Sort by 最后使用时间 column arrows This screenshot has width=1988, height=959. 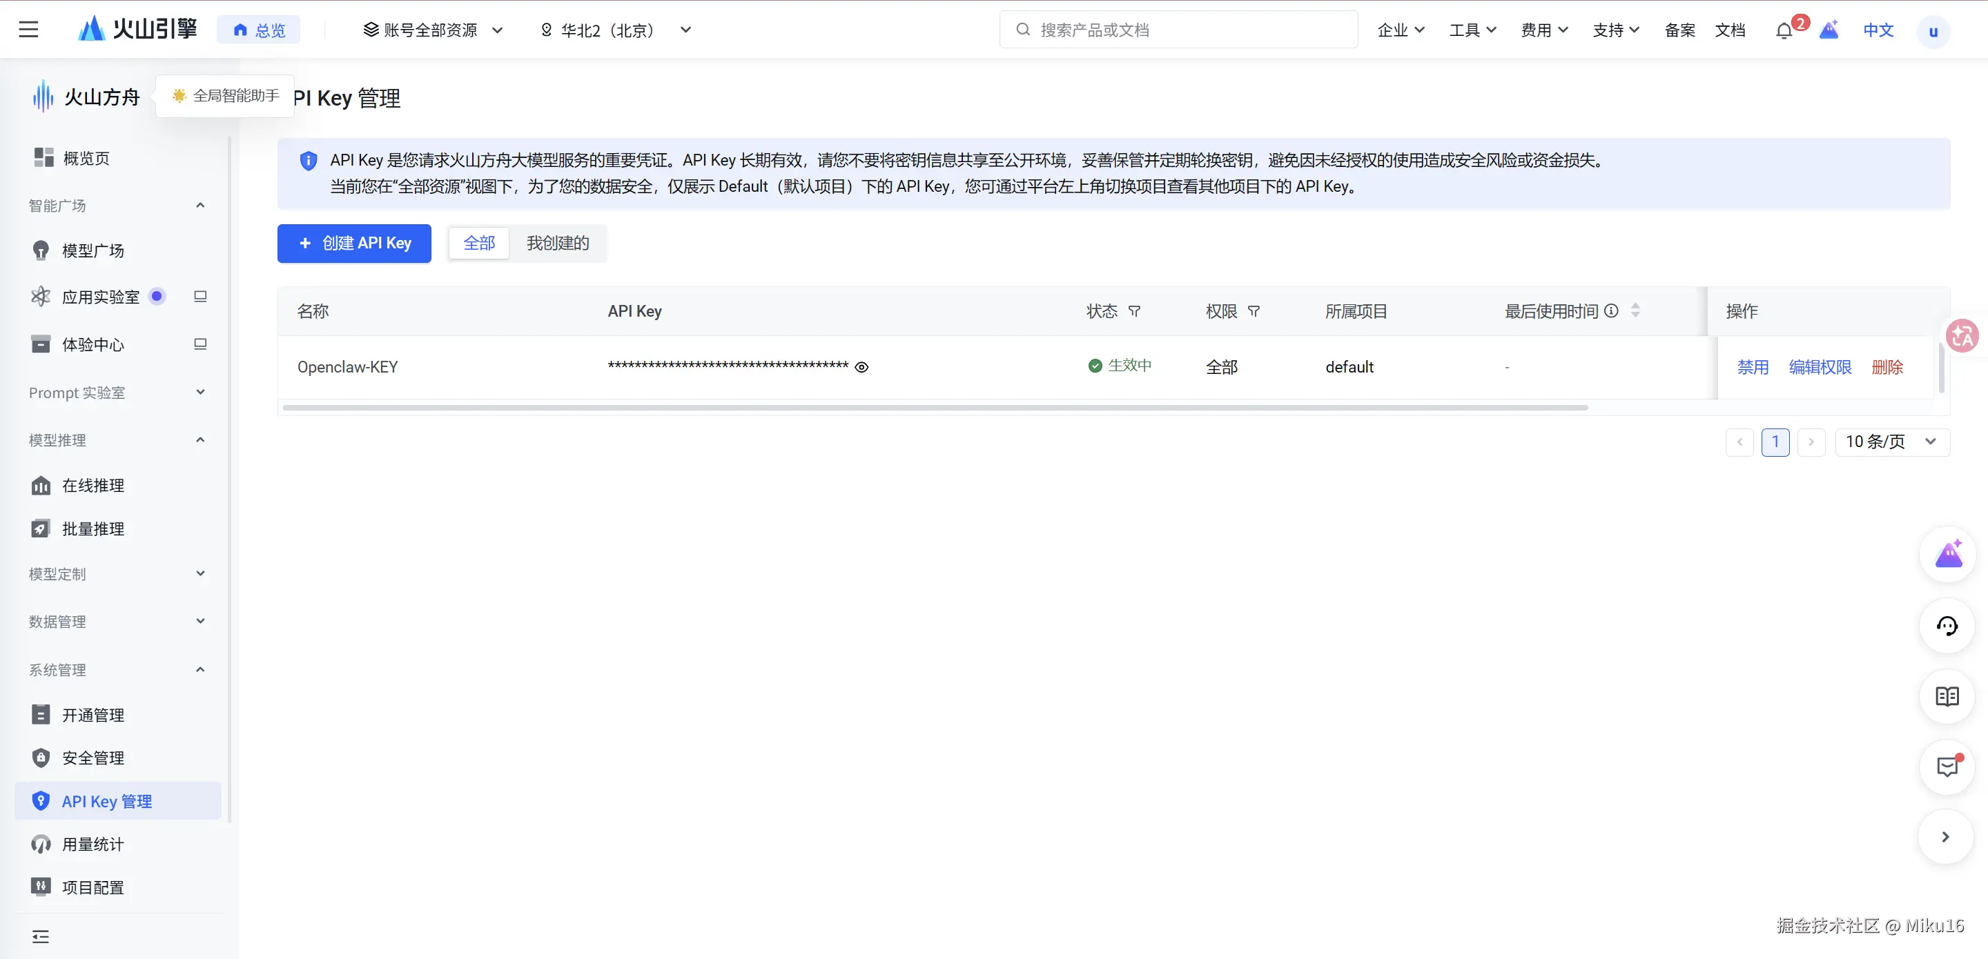coord(1635,311)
